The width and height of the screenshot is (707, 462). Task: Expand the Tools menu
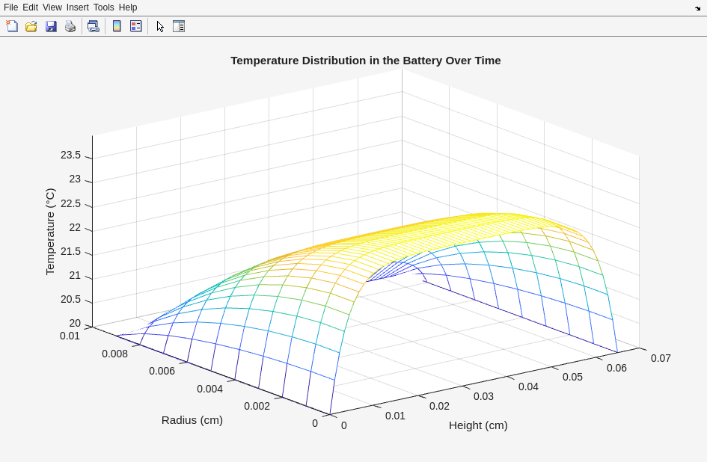(103, 7)
